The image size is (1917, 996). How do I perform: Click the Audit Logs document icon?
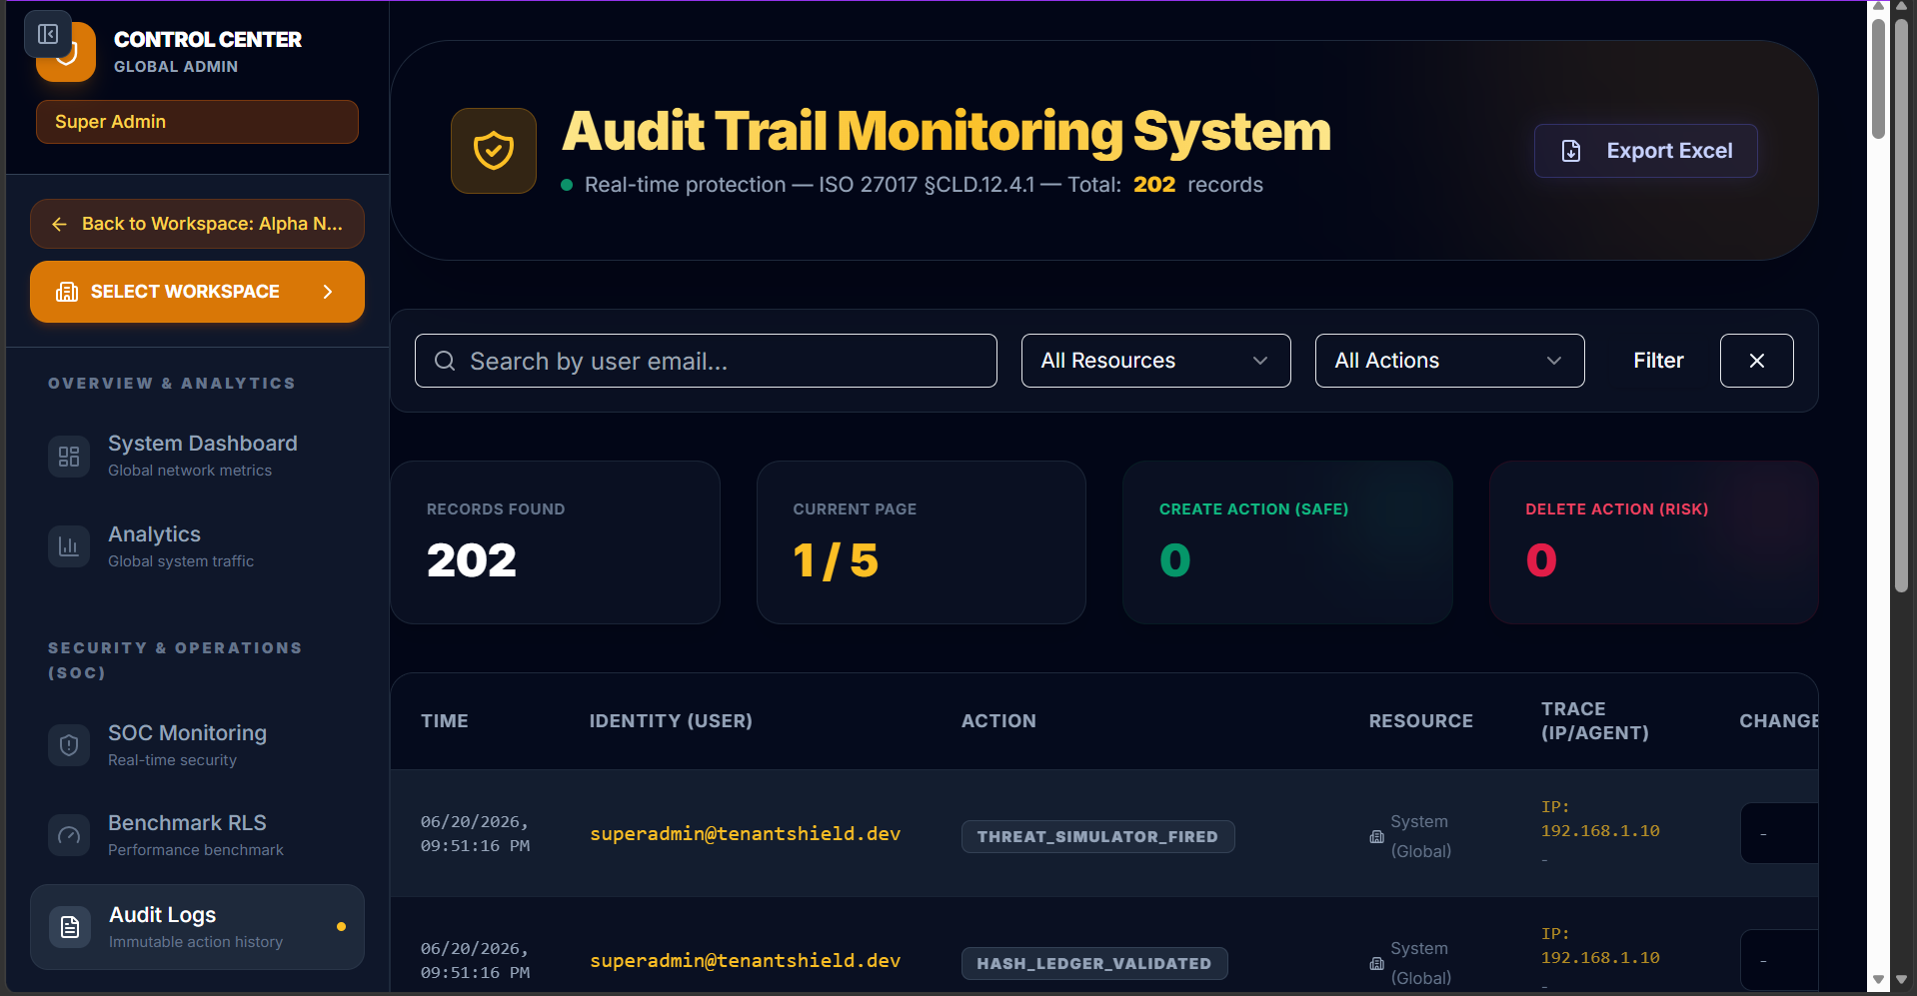click(70, 927)
